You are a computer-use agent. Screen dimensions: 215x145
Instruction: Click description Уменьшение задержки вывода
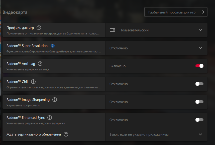[28, 69]
